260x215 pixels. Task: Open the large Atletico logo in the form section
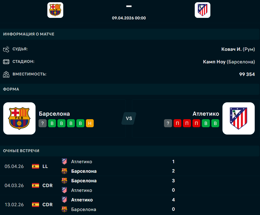(238, 118)
